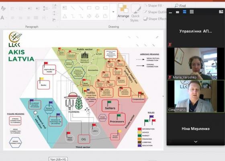Select the Down Arrow shape
The width and height of the screenshot is (225, 161).
point(97,16)
